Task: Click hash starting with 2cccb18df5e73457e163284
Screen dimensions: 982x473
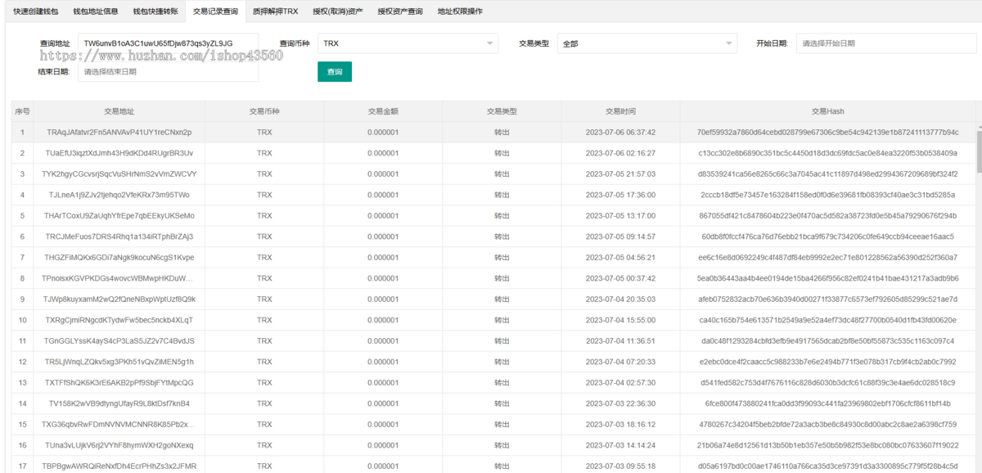Action: point(827,195)
